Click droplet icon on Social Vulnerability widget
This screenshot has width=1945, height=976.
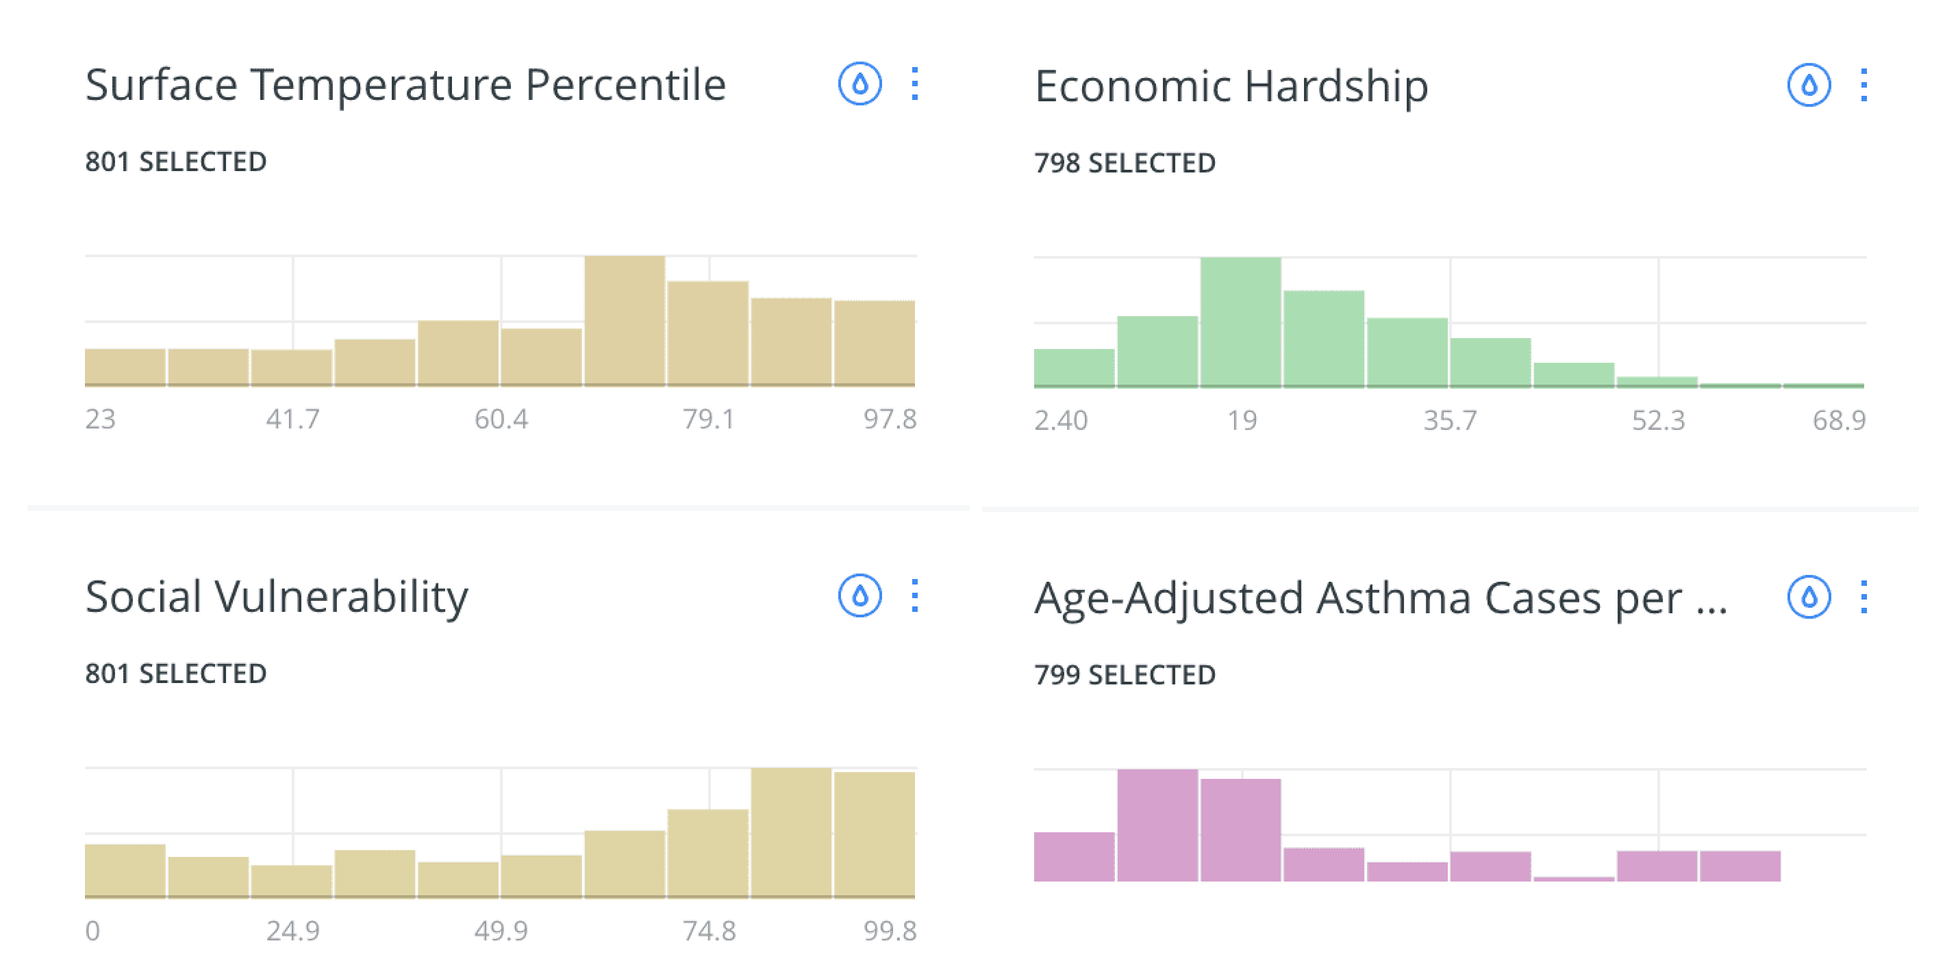(859, 596)
